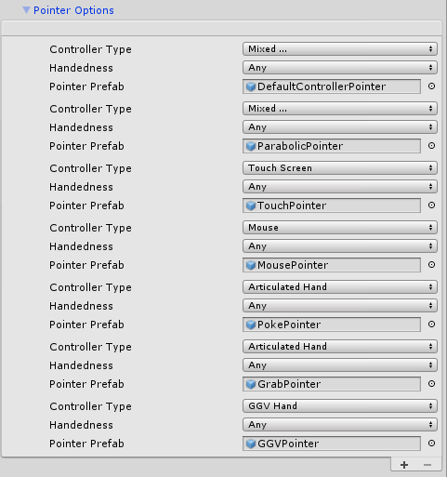Open the Mouse controller type dropdown
Viewport: 447px width, 477px height.
click(340, 228)
